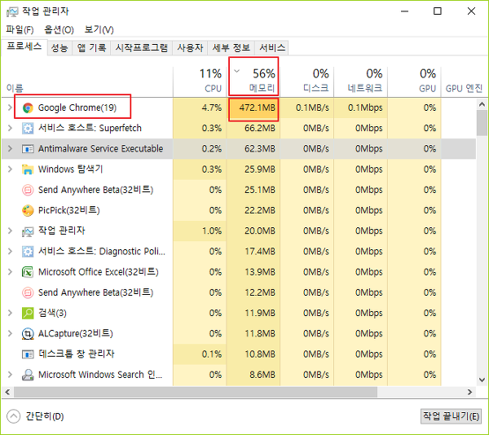Open the 파일(F) menu
Image resolution: width=489 pixels, height=435 pixels.
click(20, 30)
